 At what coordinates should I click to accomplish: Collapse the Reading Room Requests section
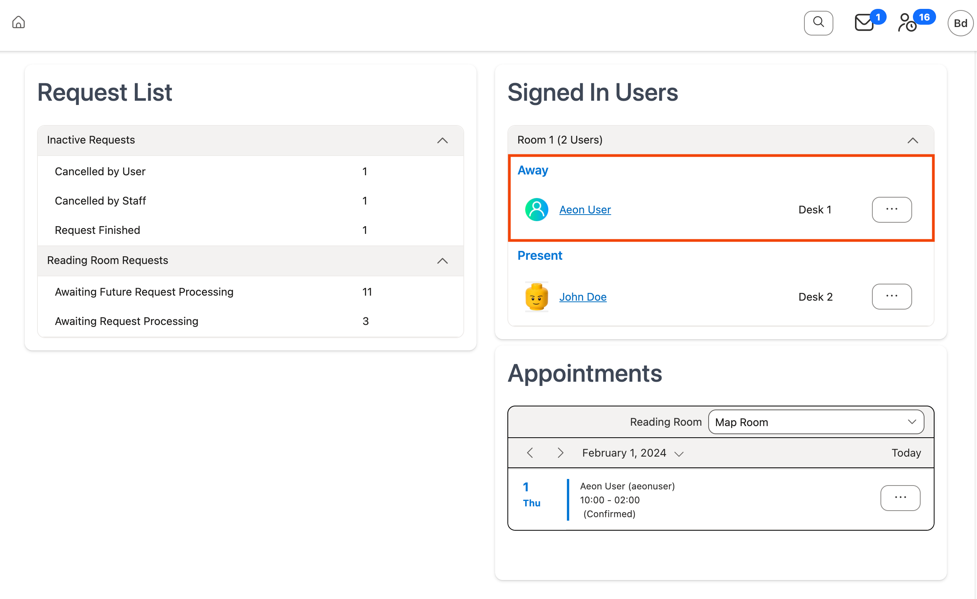tap(442, 261)
